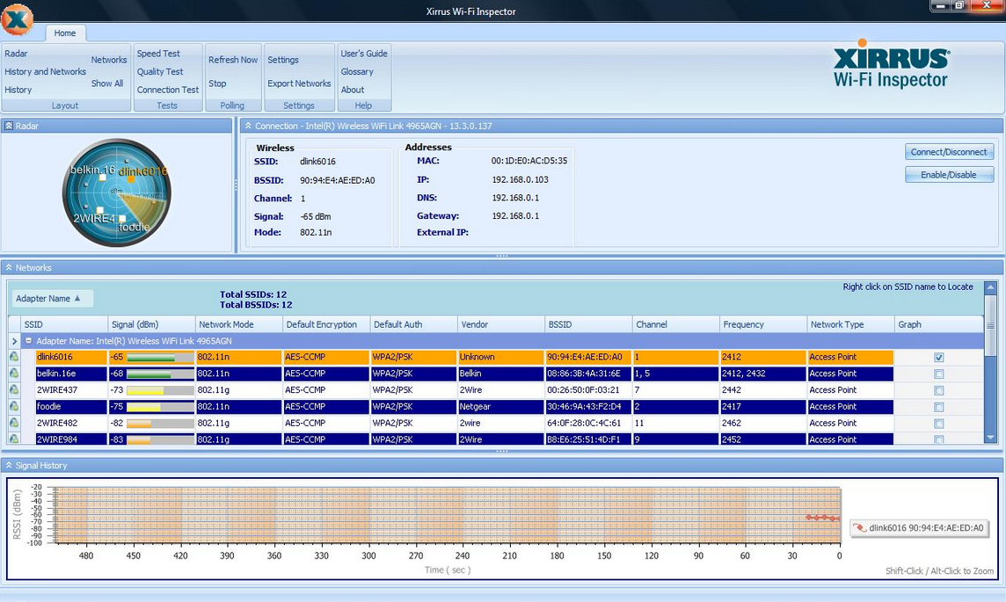Click the foodie marker on the radar
This screenshot has width=1006, height=602.
(122, 219)
